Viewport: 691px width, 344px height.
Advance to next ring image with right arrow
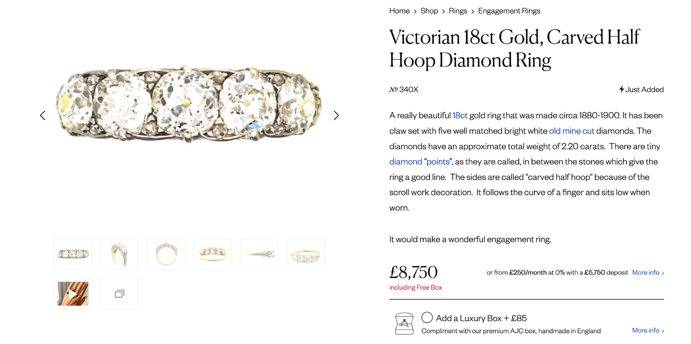pyautogui.click(x=336, y=116)
